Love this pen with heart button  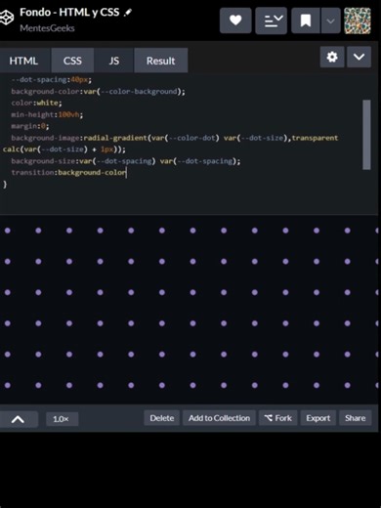pos(235,21)
